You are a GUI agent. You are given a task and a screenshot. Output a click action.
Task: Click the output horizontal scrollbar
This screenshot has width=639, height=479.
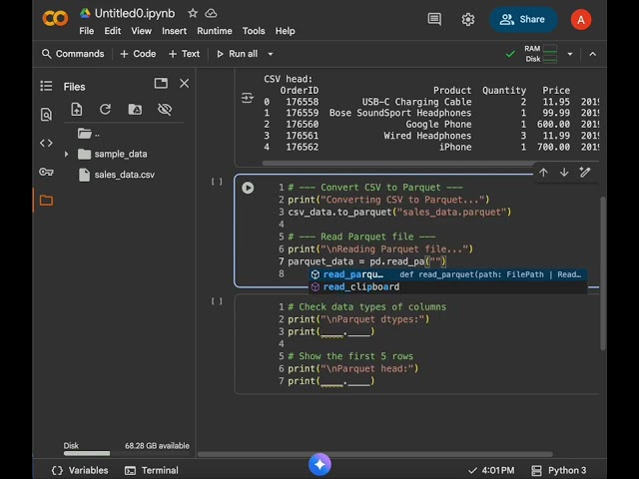(x=399, y=163)
